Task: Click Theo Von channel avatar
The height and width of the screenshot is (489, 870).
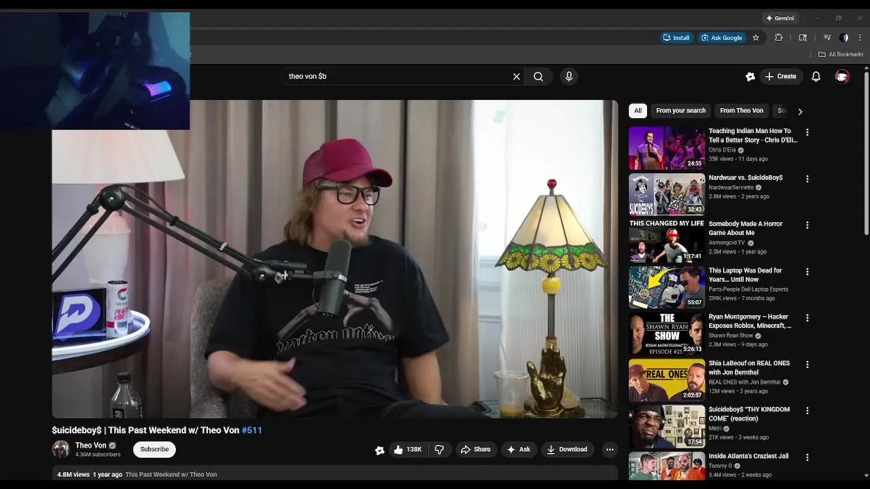Action: coord(61,449)
